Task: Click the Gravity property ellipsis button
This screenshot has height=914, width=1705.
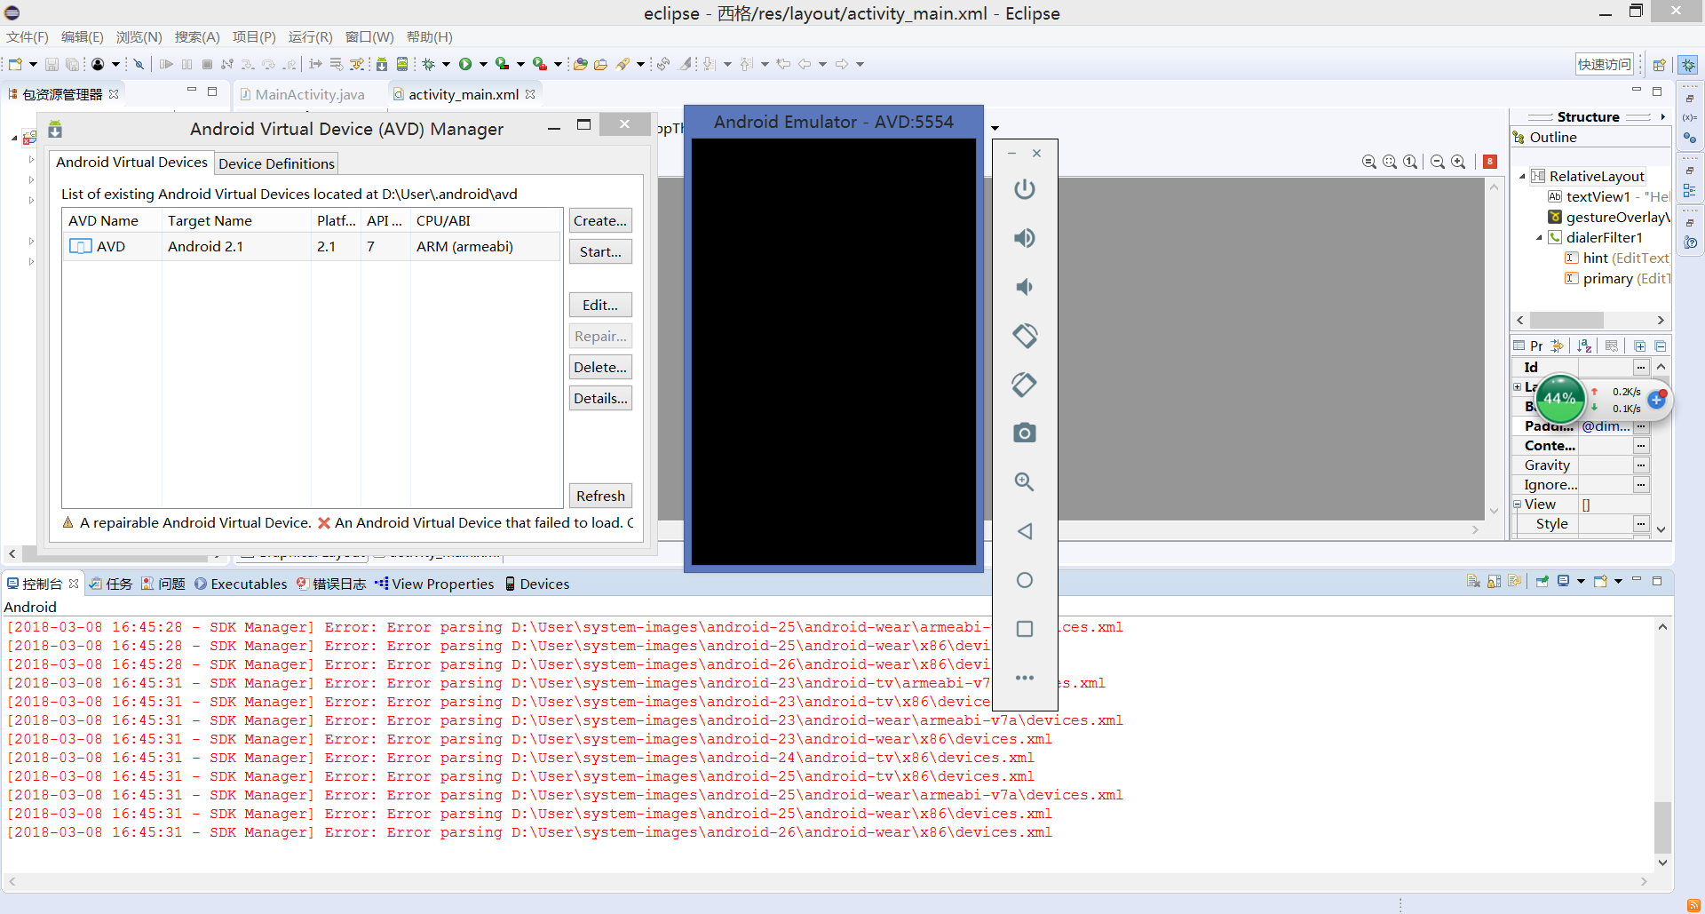Action: coord(1641,465)
